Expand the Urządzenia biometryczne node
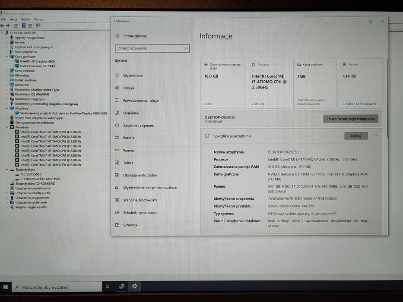403x302 pixels. point(7,188)
